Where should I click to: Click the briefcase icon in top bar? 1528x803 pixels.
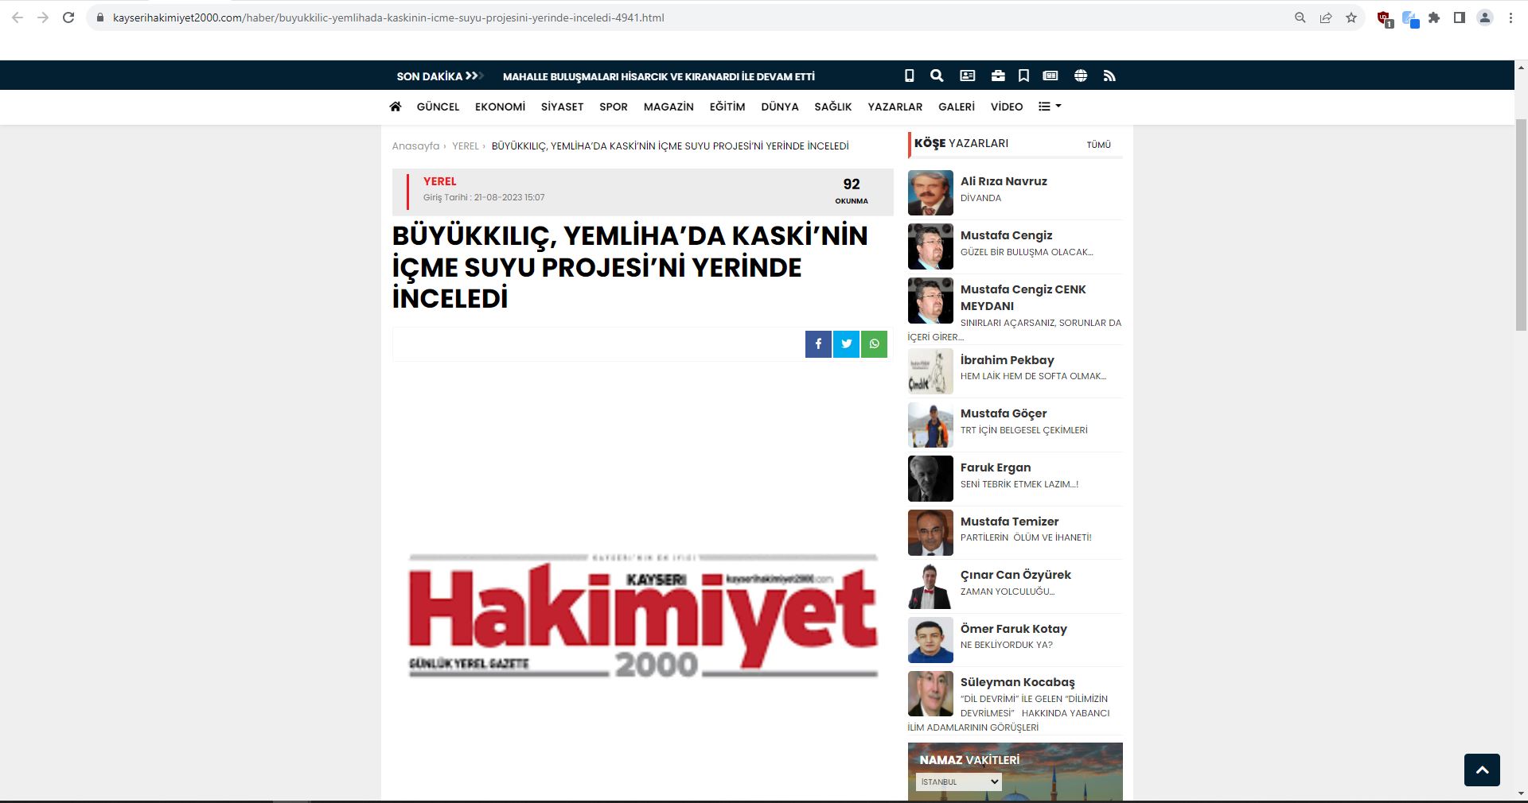pyautogui.click(x=998, y=76)
